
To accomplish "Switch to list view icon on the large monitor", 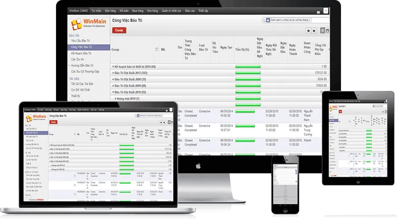I will [x=323, y=30].
